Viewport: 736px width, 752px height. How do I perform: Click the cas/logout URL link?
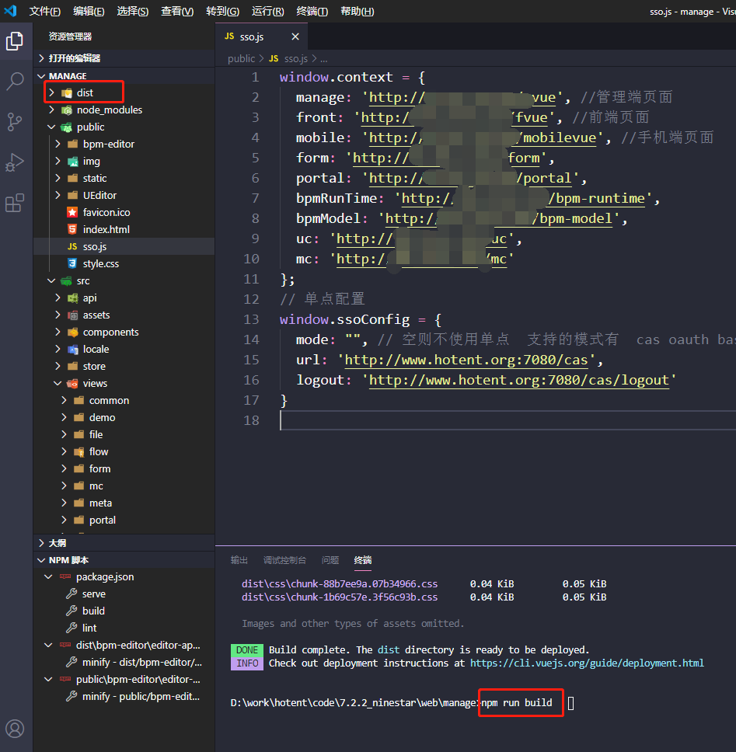[x=518, y=380]
